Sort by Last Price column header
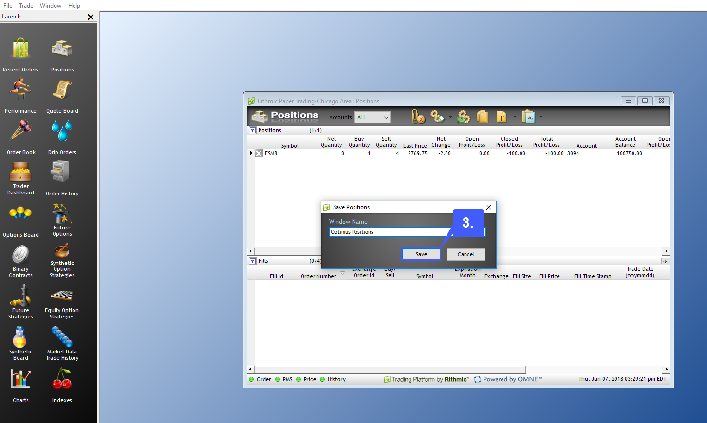The image size is (707, 423). pyautogui.click(x=415, y=146)
